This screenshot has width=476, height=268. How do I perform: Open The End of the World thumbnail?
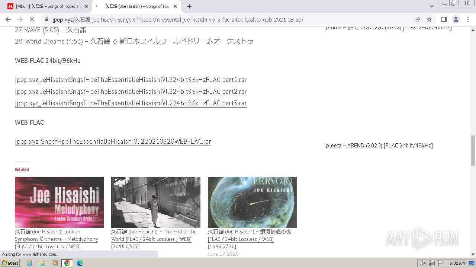point(155,202)
